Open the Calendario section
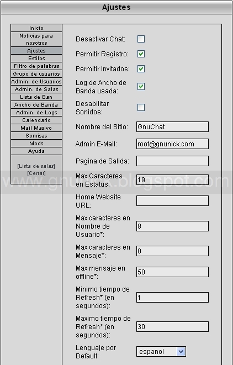This screenshot has height=365, width=233. (36, 120)
